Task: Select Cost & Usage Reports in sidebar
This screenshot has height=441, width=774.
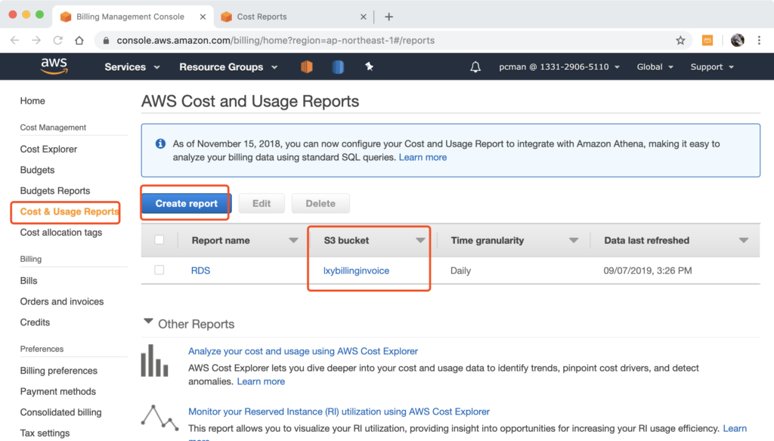Action: pos(69,211)
